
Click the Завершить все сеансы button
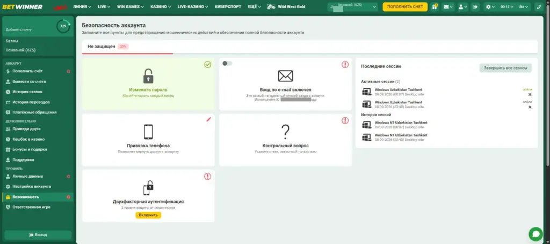click(505, 68)
